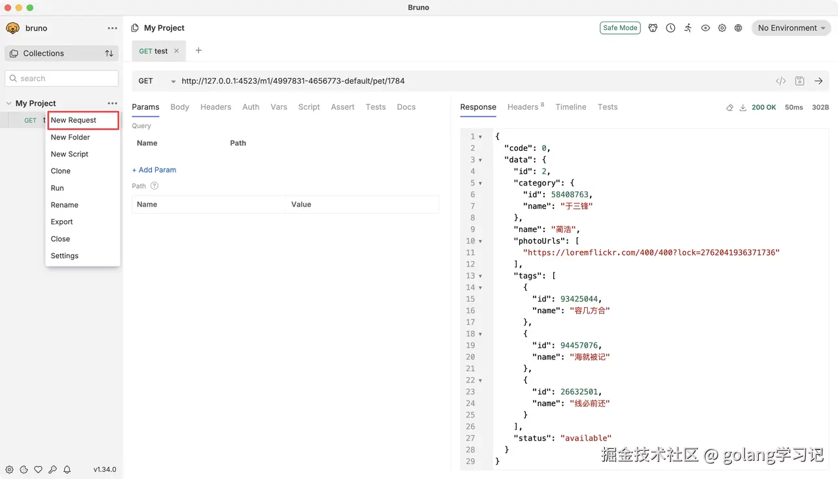Viewport: 838px width, 479px height.
Task: Choose New Request from context menu
Action: coord(73,120)
